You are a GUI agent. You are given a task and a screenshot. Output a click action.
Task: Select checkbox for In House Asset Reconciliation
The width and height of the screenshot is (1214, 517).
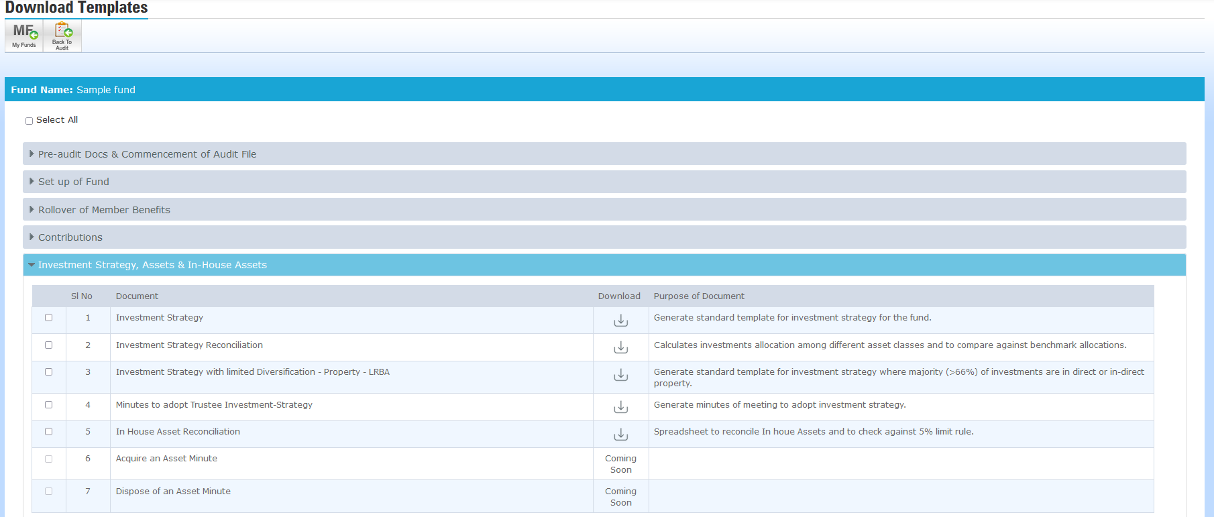click(48, 432)
